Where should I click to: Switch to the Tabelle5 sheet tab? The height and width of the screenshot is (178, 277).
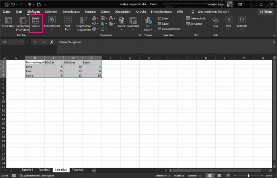(44, 170)
